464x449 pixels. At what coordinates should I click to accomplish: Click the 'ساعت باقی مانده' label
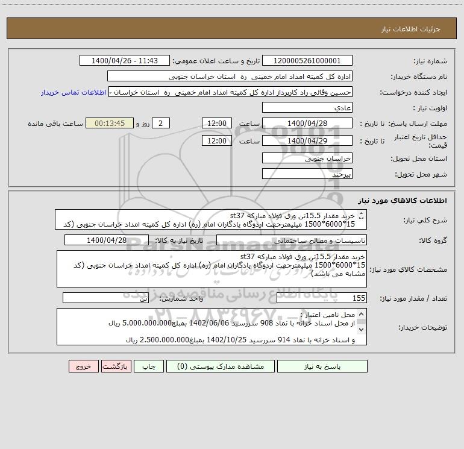tap(55, 124)
